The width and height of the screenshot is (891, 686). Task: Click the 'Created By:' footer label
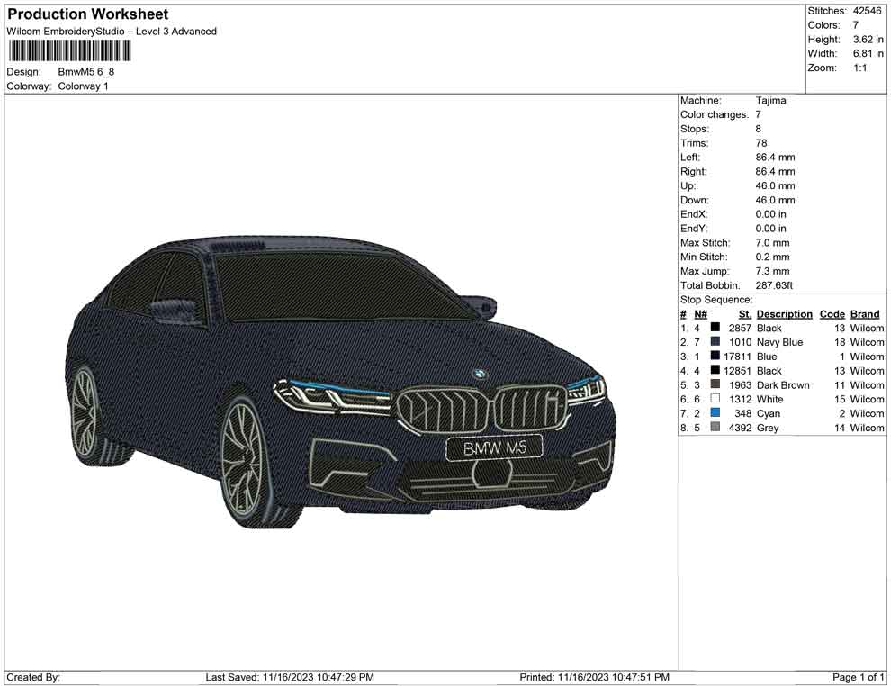(x=33, y=677)
